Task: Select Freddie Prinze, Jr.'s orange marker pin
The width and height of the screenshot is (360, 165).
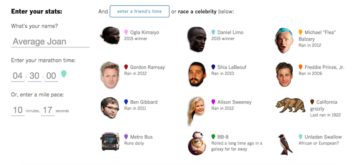Action: (300, 67)
